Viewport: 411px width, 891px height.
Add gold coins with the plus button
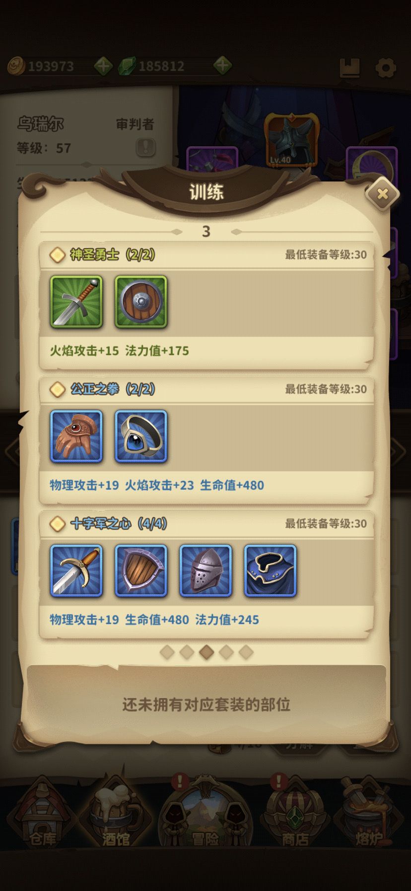coord(103,66)
